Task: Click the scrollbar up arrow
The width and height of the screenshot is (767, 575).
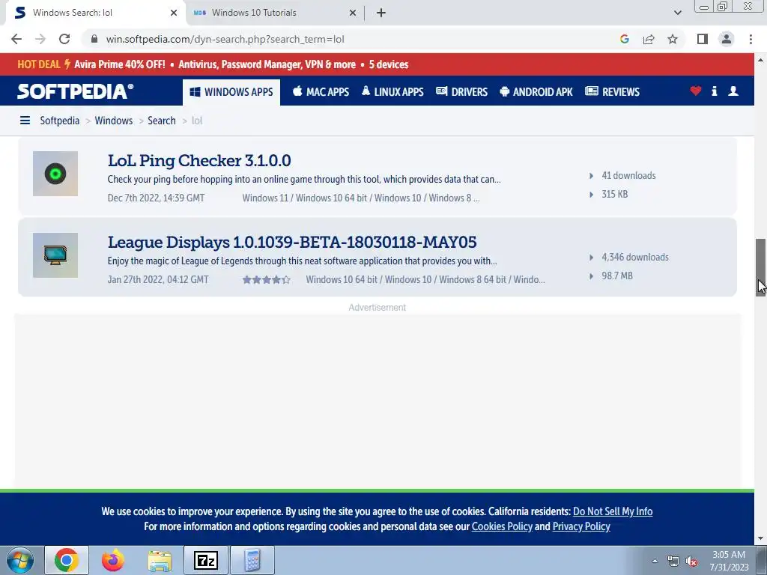Action: pyautogui.click(x=760, y=60)
